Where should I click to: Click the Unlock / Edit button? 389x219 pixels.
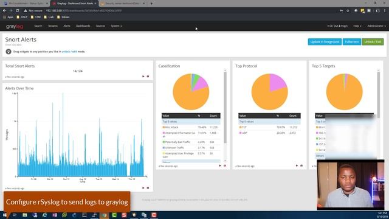pos(373,42)
